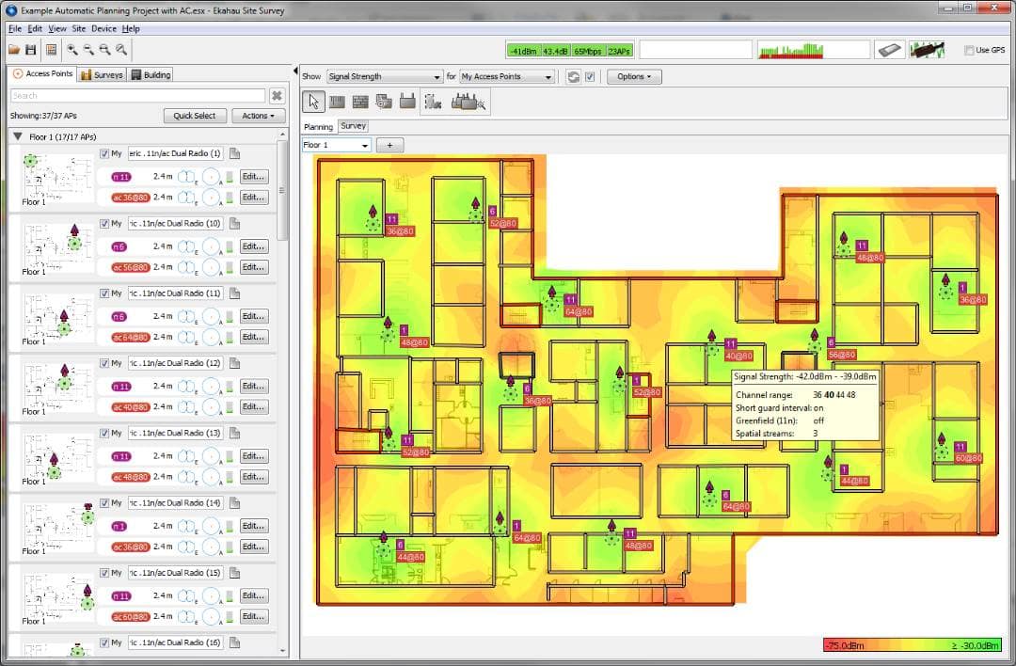Open the Signal Strength visualization dropdown
1016x666 pixels.
pos(385,76)
